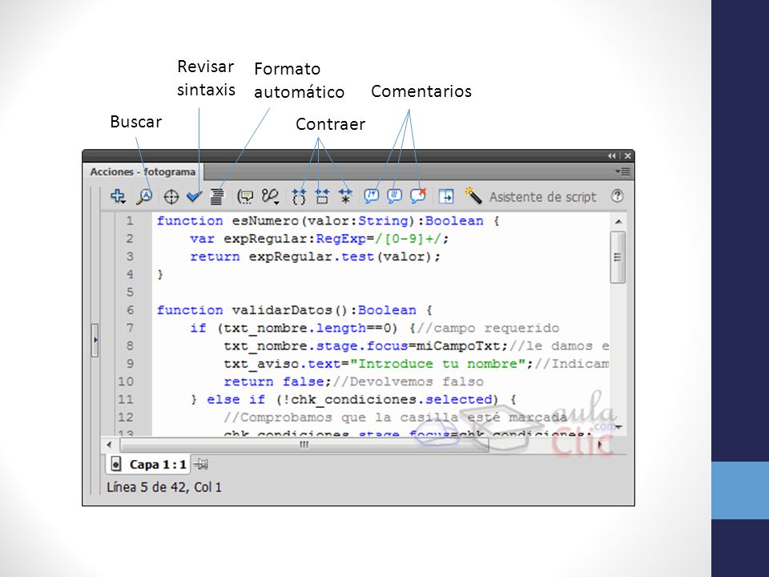Click line 10 return false code
The height and width of the screenshot is (577, 769).
(x=353, y=381)
